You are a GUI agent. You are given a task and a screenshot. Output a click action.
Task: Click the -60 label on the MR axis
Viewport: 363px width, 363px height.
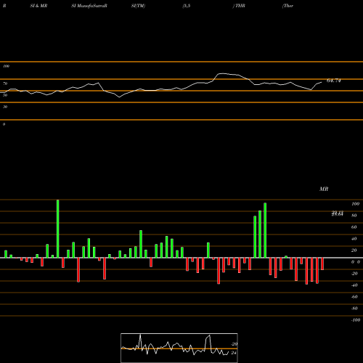coord(354,297)
